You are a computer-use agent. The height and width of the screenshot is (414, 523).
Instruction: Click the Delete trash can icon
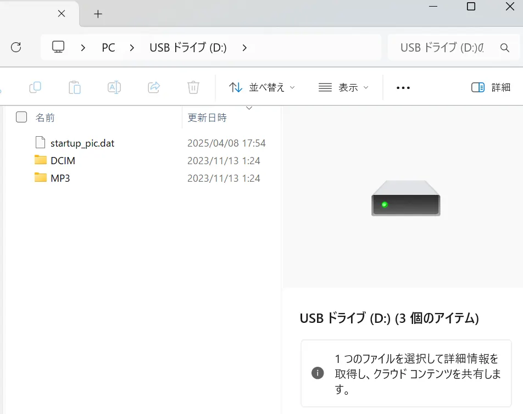click(x=193, y=87)
